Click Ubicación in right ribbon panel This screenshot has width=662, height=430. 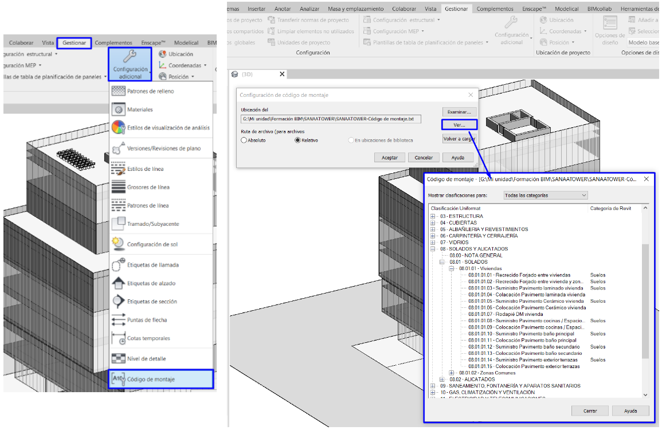click(557, 20)
